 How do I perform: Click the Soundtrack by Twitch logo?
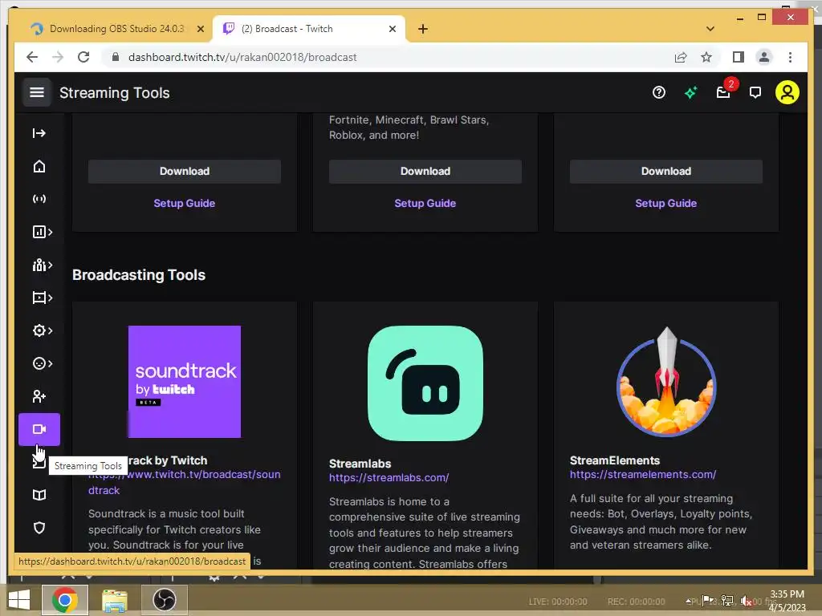pos(185,382)
